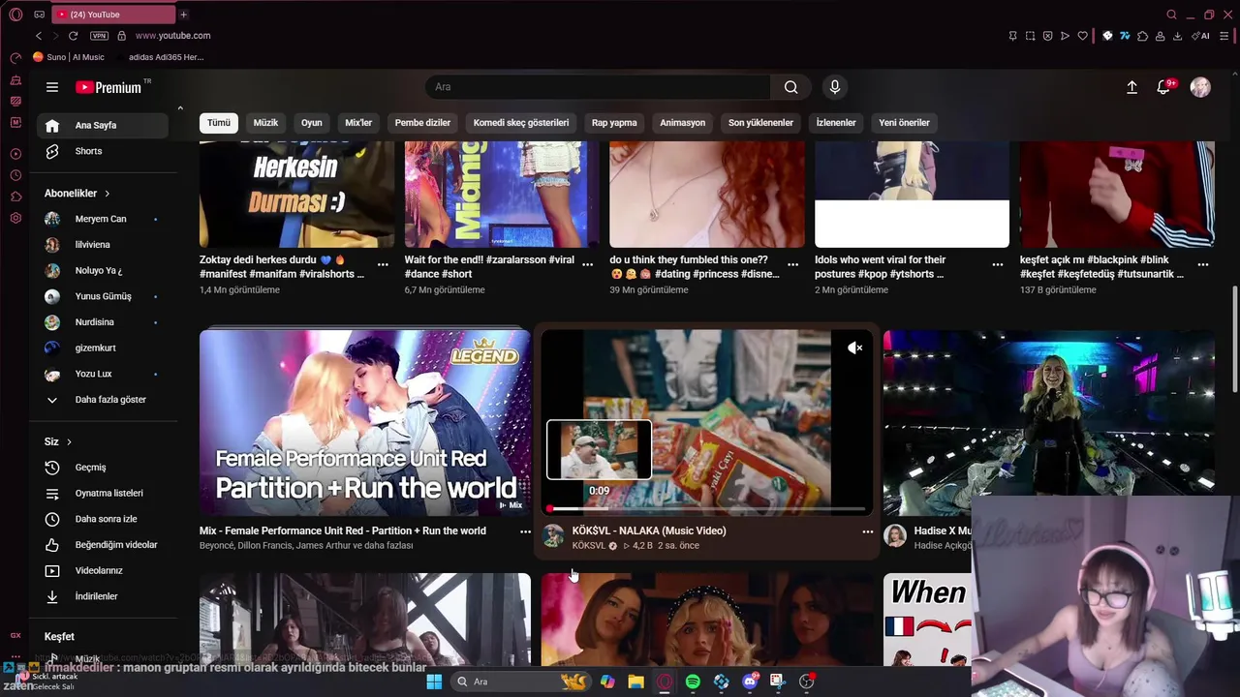Open Female Performance Unit Red mix thumbnail

click(x=365, y=423)
